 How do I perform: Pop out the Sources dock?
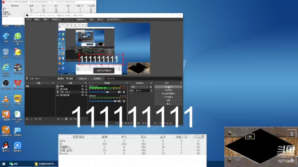pos(86,83)
